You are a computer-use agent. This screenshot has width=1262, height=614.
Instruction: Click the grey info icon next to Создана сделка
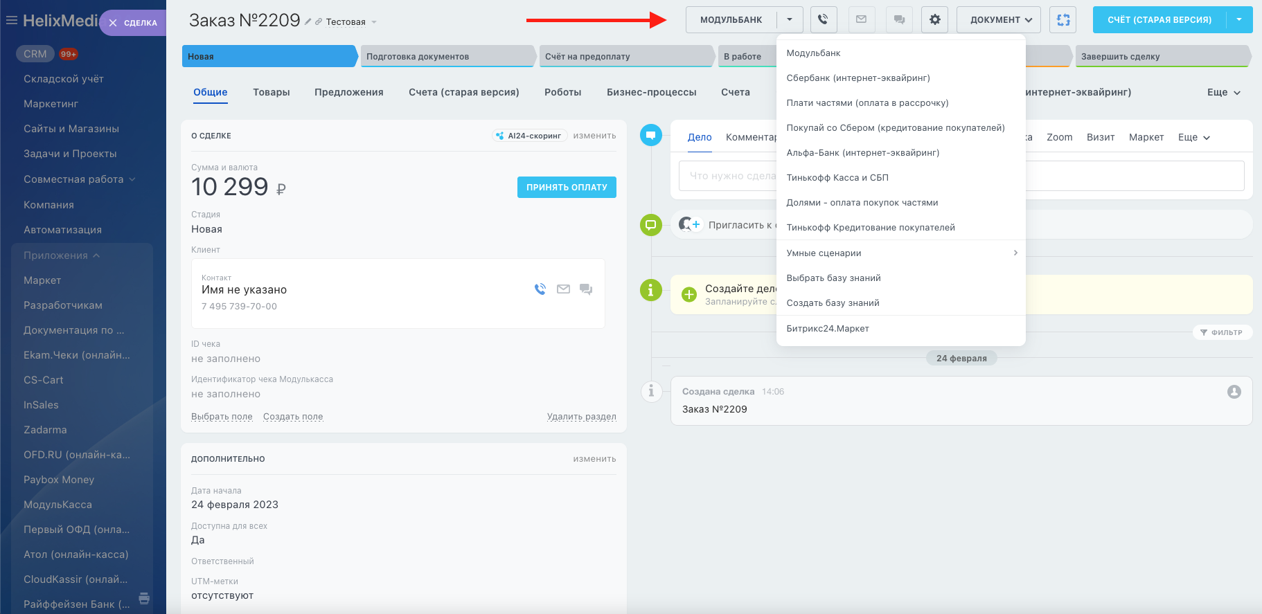click(x=651, y=392)
